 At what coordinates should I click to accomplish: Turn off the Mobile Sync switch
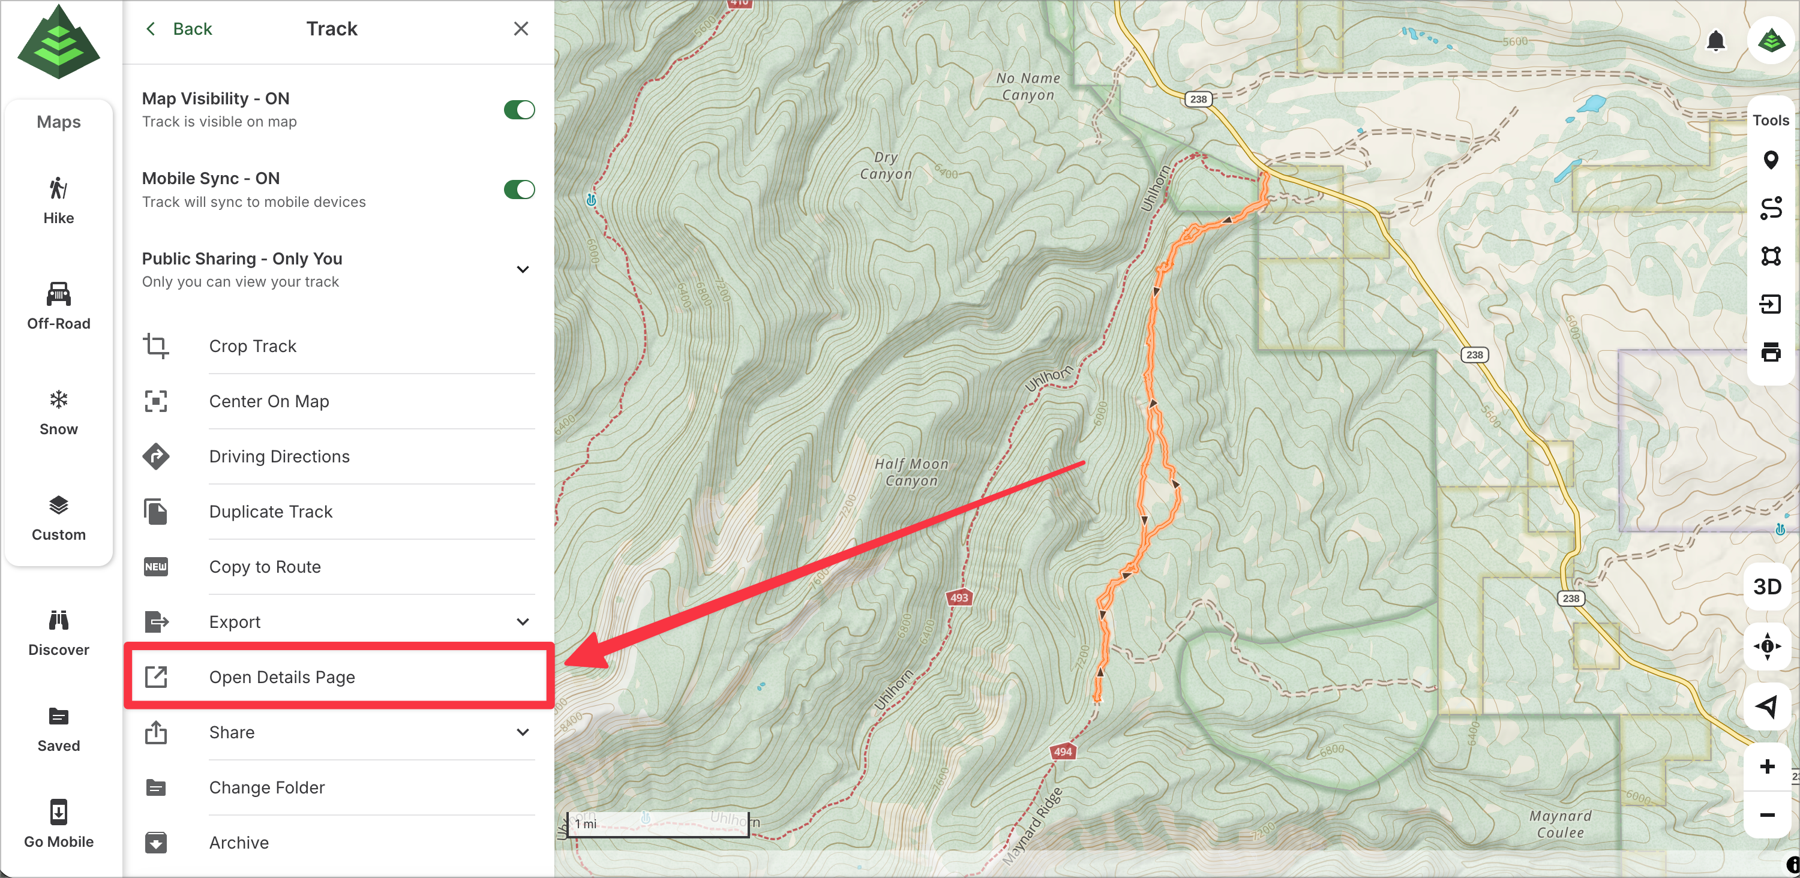click(519, 190)
